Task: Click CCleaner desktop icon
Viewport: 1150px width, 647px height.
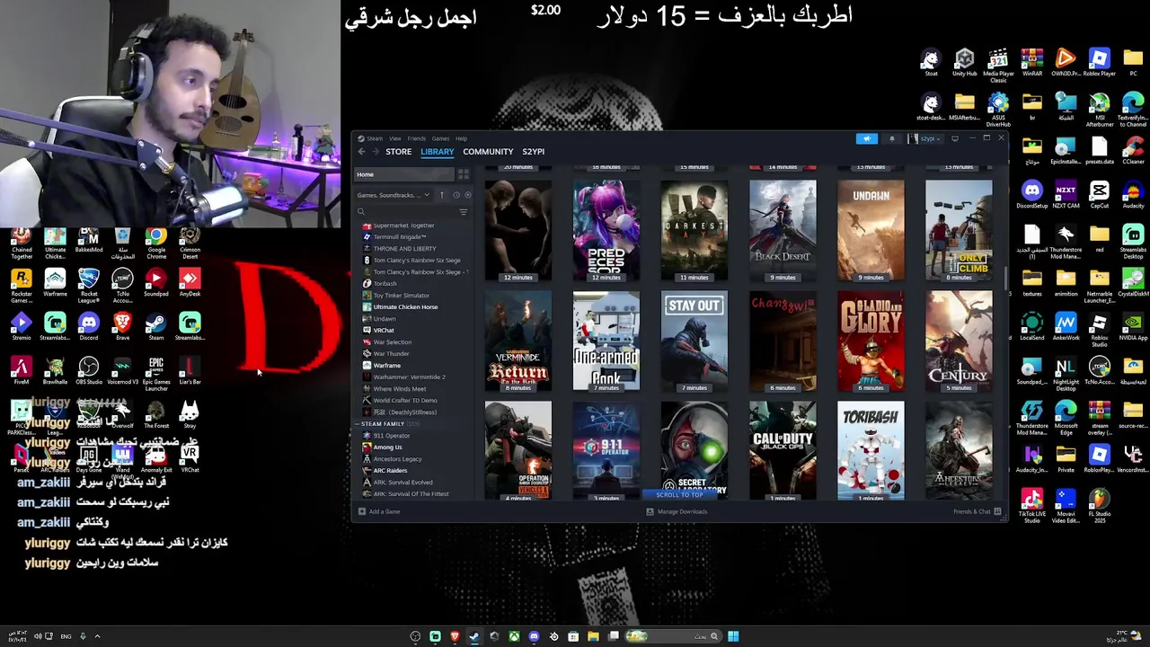Action: point(1133,151)
